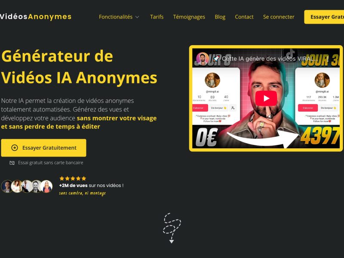
Task: Select Se connecter to log in
Action: (279, 17)
